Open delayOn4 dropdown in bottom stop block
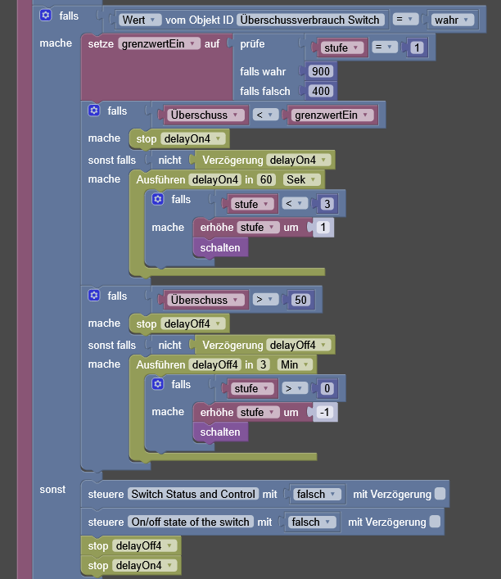The height and width of the screenshot is (579, 501). tap(145, 565)
